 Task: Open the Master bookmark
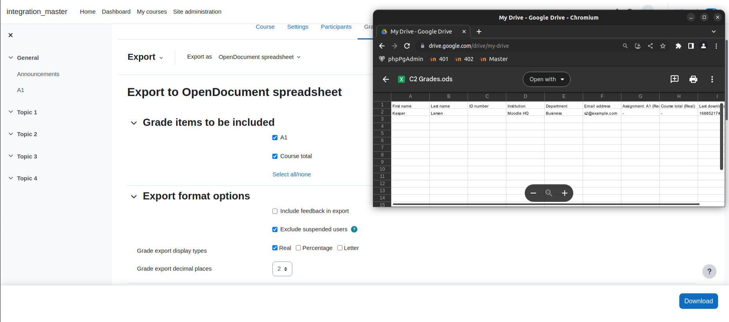(494, 59)
